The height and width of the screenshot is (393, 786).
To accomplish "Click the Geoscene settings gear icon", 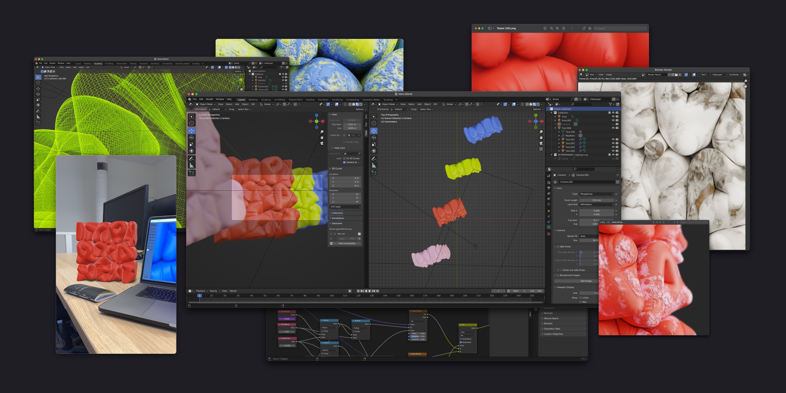I will pos(359,234).
